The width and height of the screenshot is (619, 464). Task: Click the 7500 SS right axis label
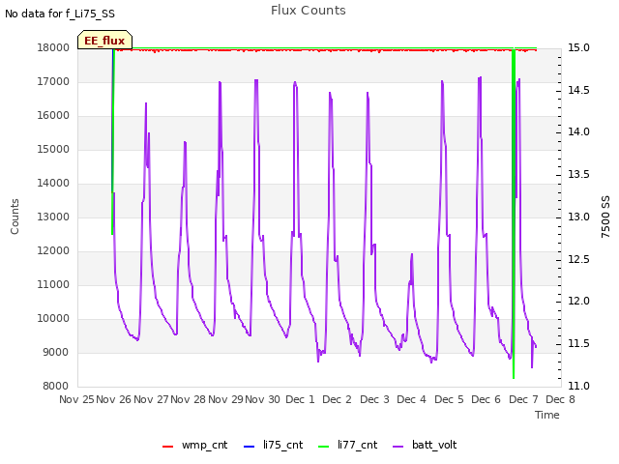tap(605, 217)
